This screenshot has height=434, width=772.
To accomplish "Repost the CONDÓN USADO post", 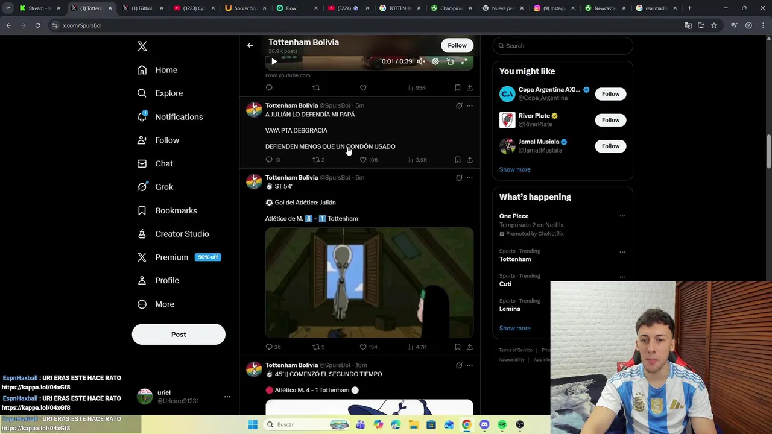I will tap(318, 160).
